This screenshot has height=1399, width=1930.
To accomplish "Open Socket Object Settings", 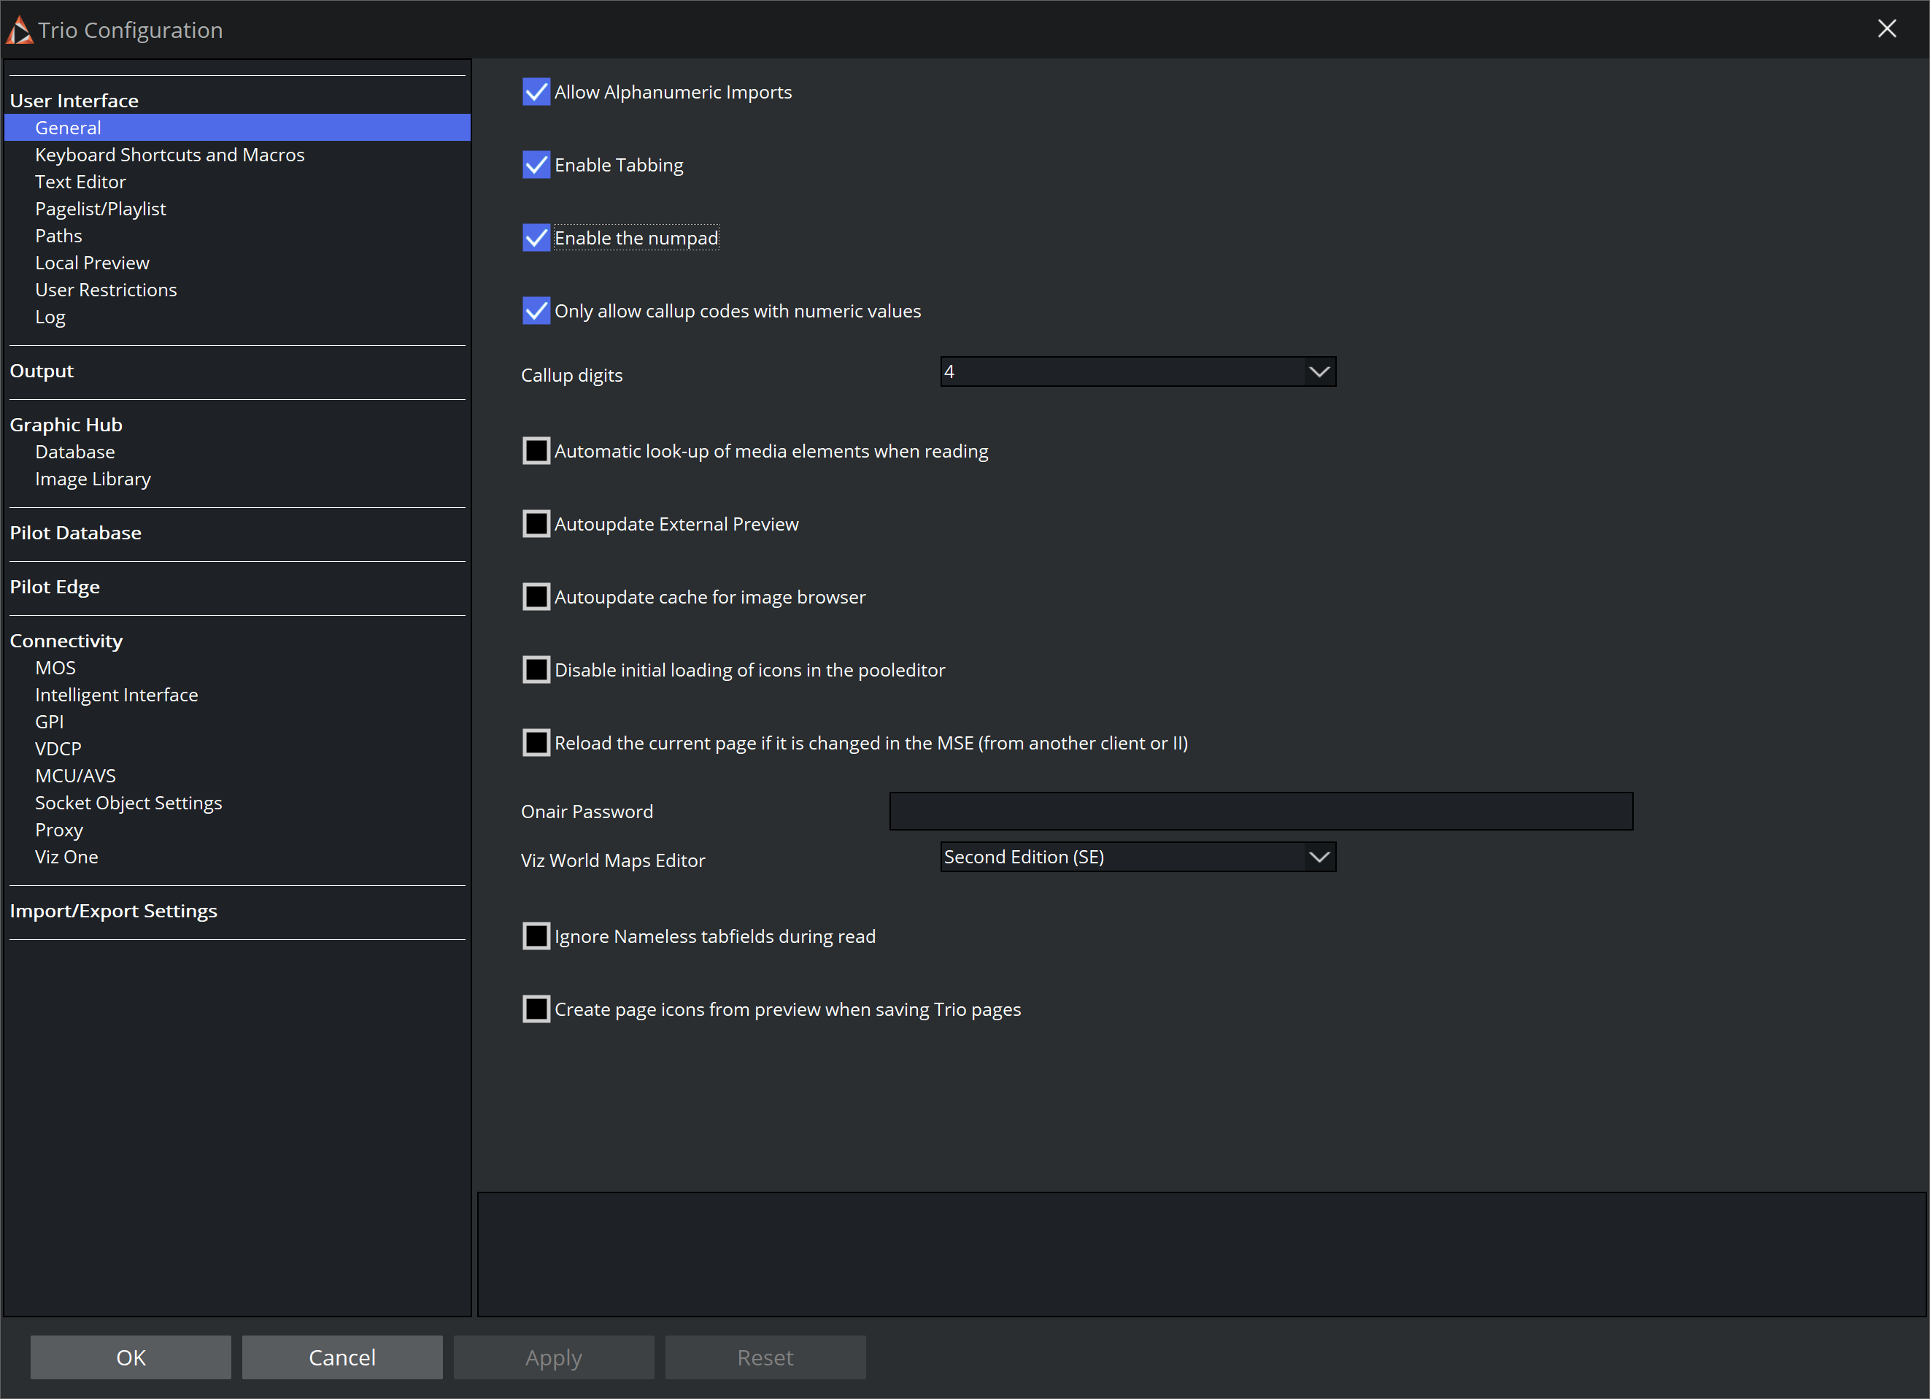I will 128,803.
